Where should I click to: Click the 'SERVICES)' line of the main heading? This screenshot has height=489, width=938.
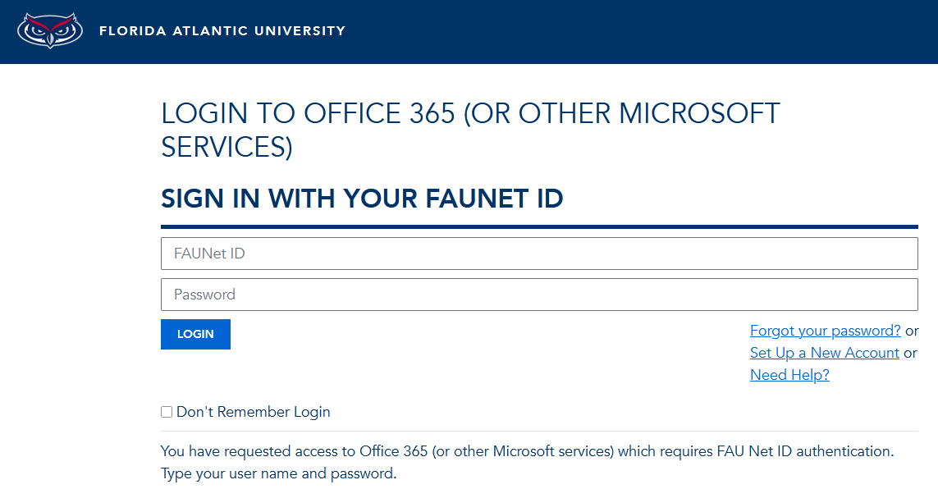coord(226,147)
